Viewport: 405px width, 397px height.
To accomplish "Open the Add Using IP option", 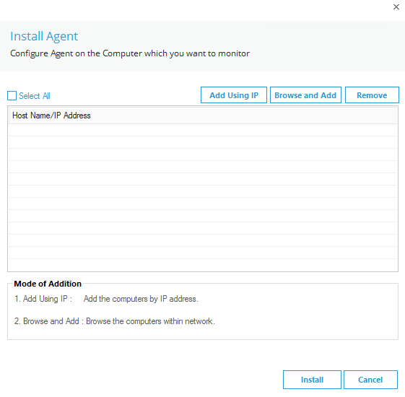I will [x=234, y=95].
